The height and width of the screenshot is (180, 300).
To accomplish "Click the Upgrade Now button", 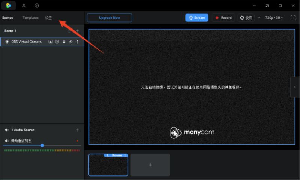I will 109,18.
